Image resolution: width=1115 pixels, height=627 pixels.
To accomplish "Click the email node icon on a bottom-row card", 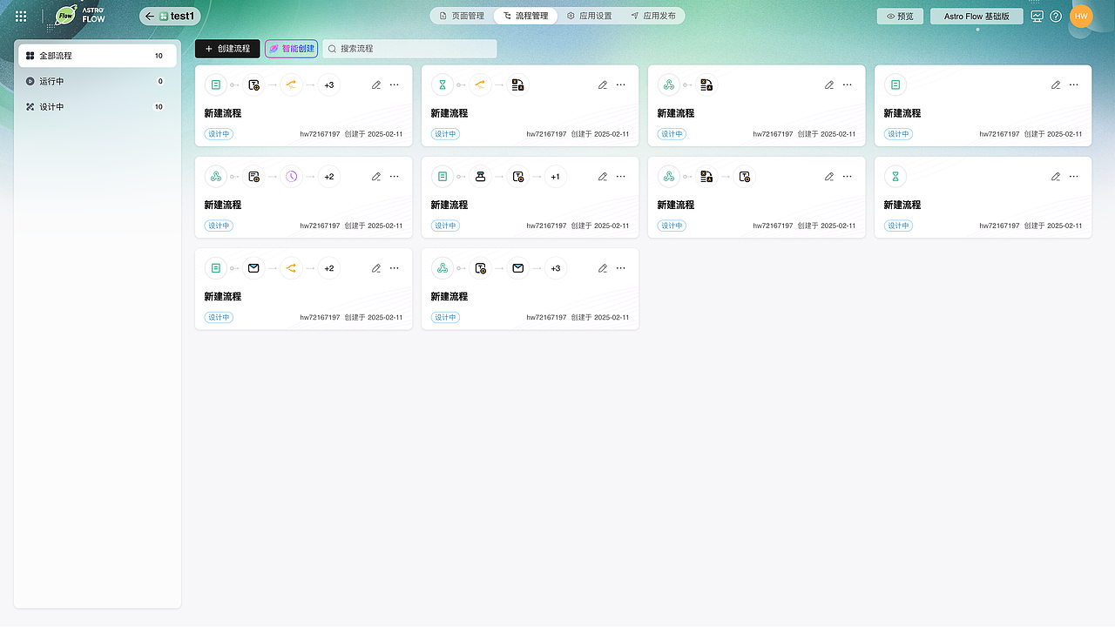I will click(x=253, y=267).
